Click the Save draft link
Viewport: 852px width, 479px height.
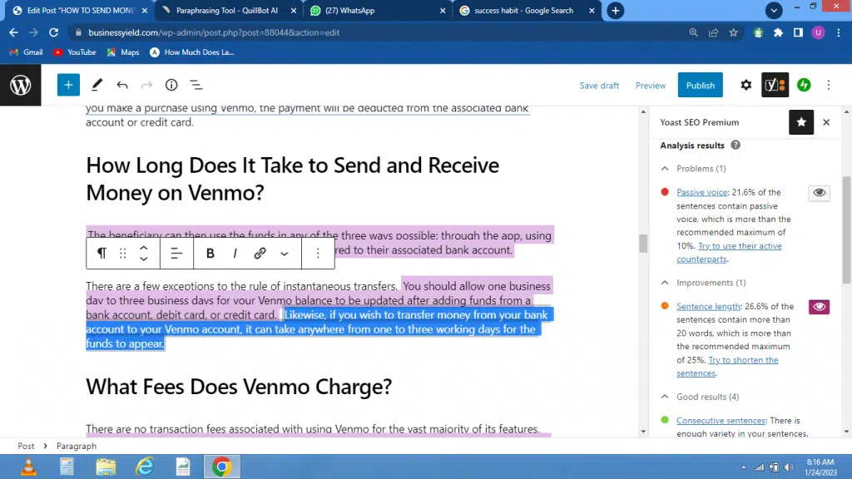(599, 86)
